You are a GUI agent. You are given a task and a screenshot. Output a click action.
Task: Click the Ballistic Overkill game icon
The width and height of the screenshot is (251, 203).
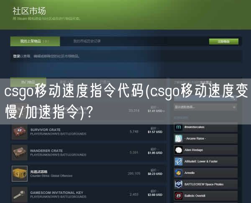178,196
